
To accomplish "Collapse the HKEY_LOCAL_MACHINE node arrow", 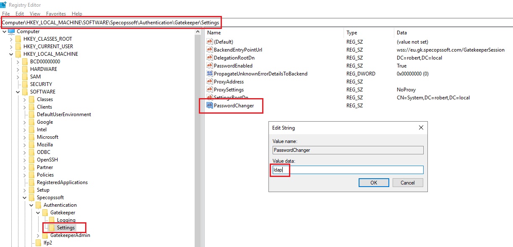I will (11, 54).
